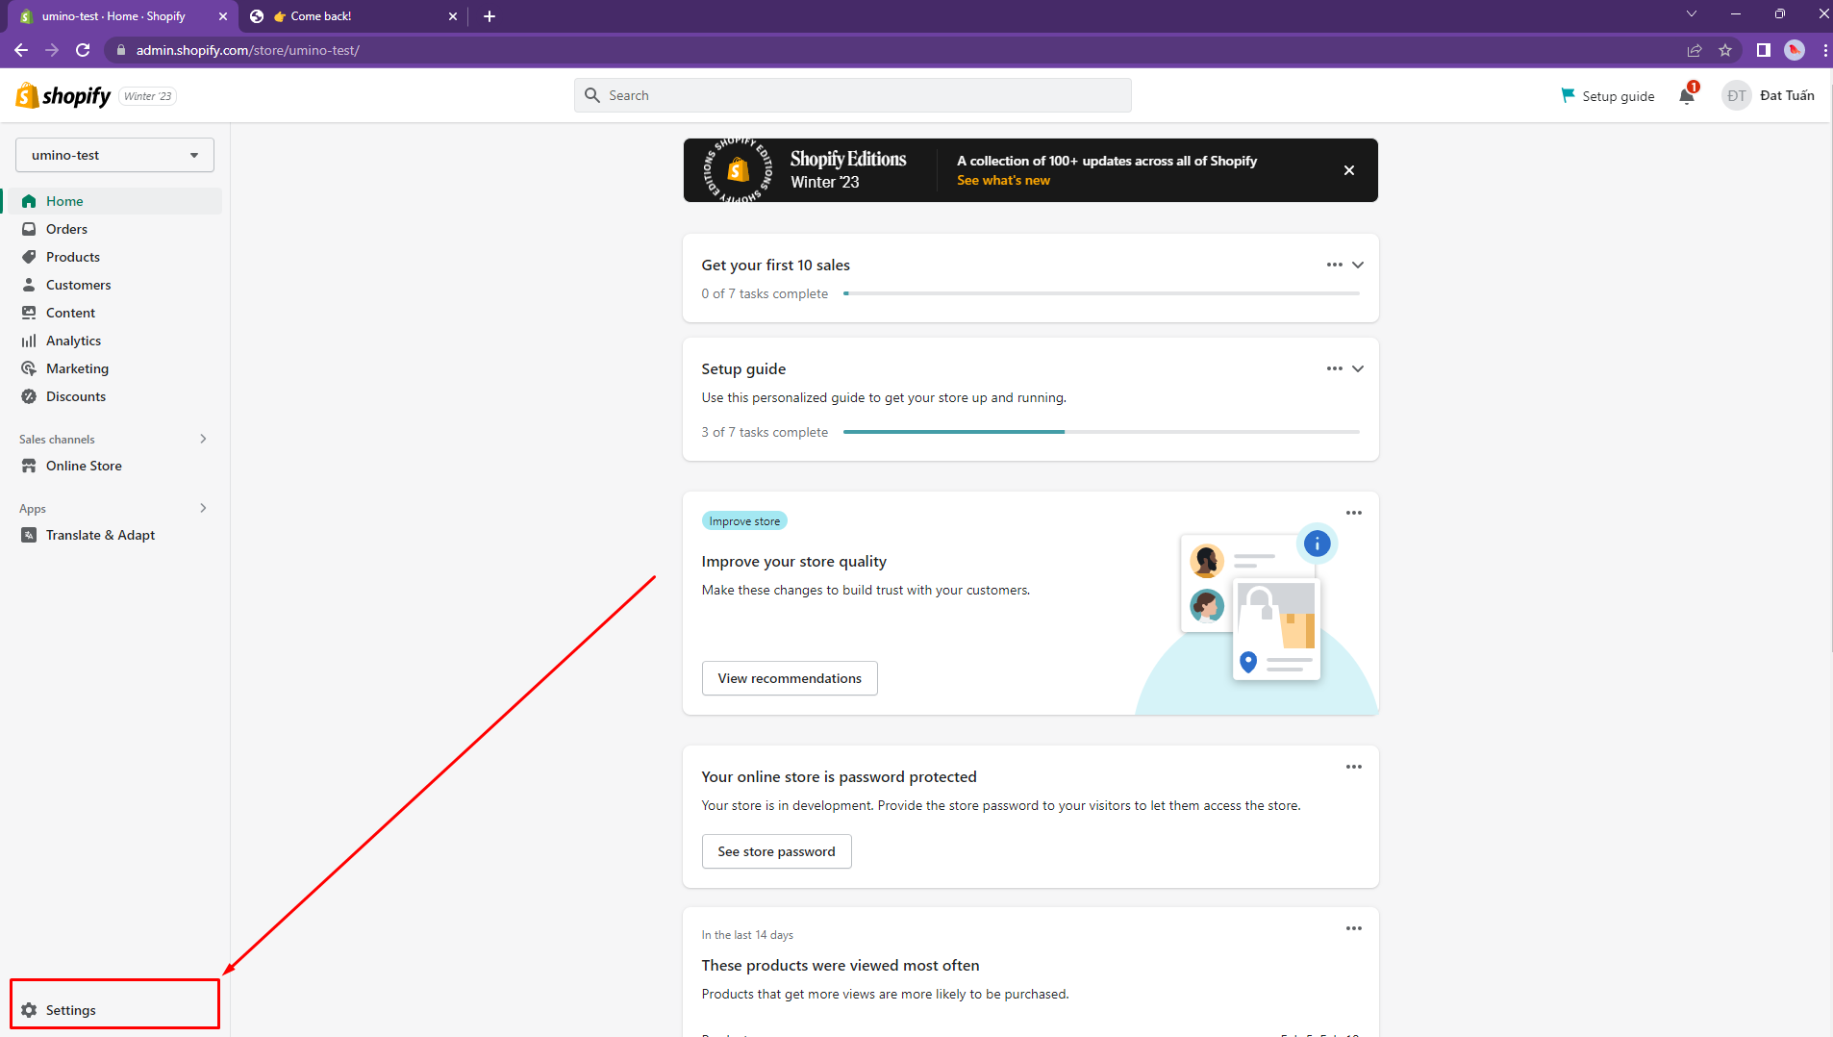Open the browser side panel icon
1833x1037 pixels.
(1764, 50)
